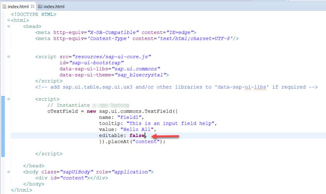Collapse the <html> element fold marker
Screen dimensions: 326x194
pos(9,20)
